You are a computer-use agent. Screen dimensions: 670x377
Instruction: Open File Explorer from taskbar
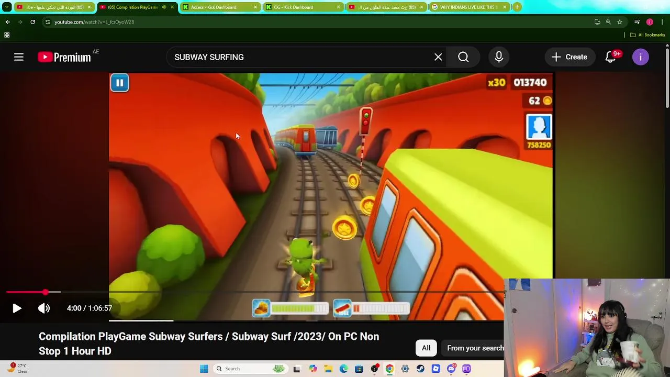pos(328,369)
